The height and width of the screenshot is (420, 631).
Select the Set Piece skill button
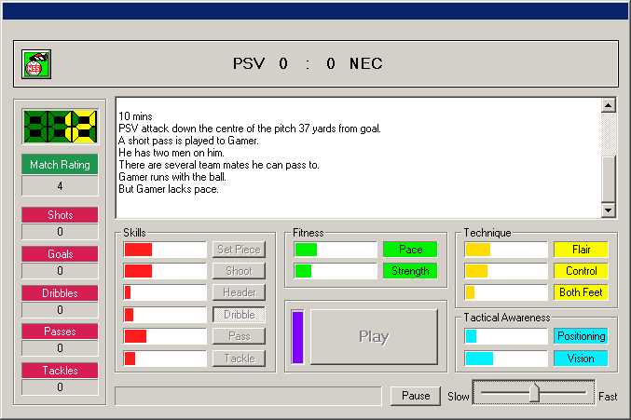pos(239,250)
